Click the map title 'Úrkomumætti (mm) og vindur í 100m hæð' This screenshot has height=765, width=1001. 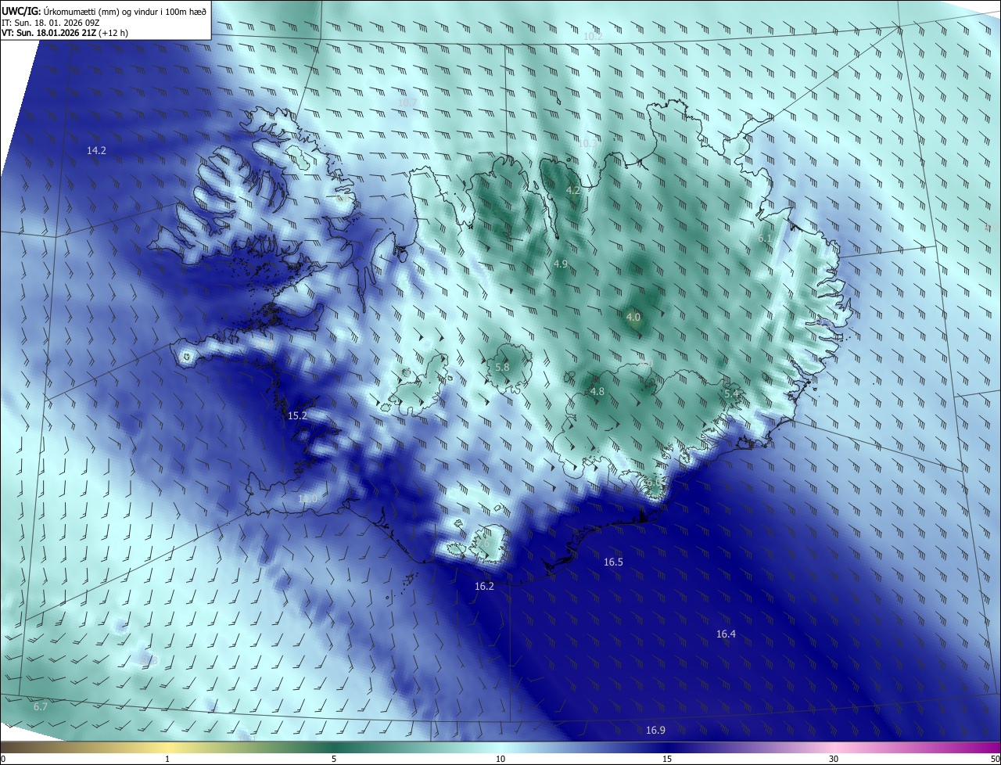[125, 10]
